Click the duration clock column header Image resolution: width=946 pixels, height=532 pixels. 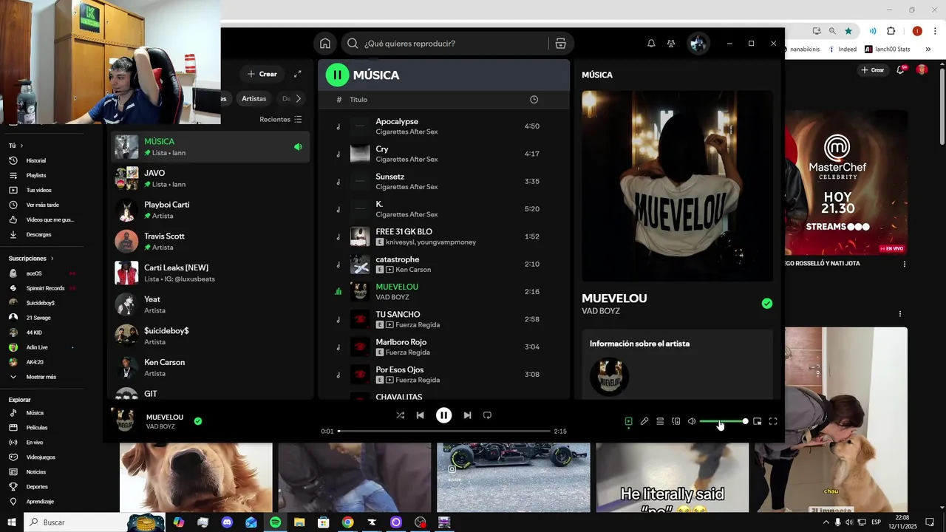pos(534,100)
